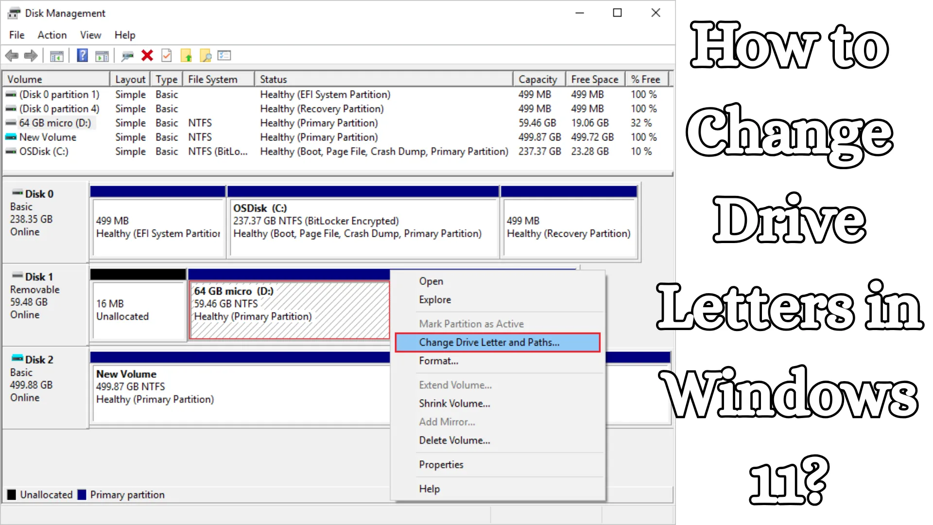Choose Shrink Volume... from context menu
933x525 pixels.
(x=498, y=403)
